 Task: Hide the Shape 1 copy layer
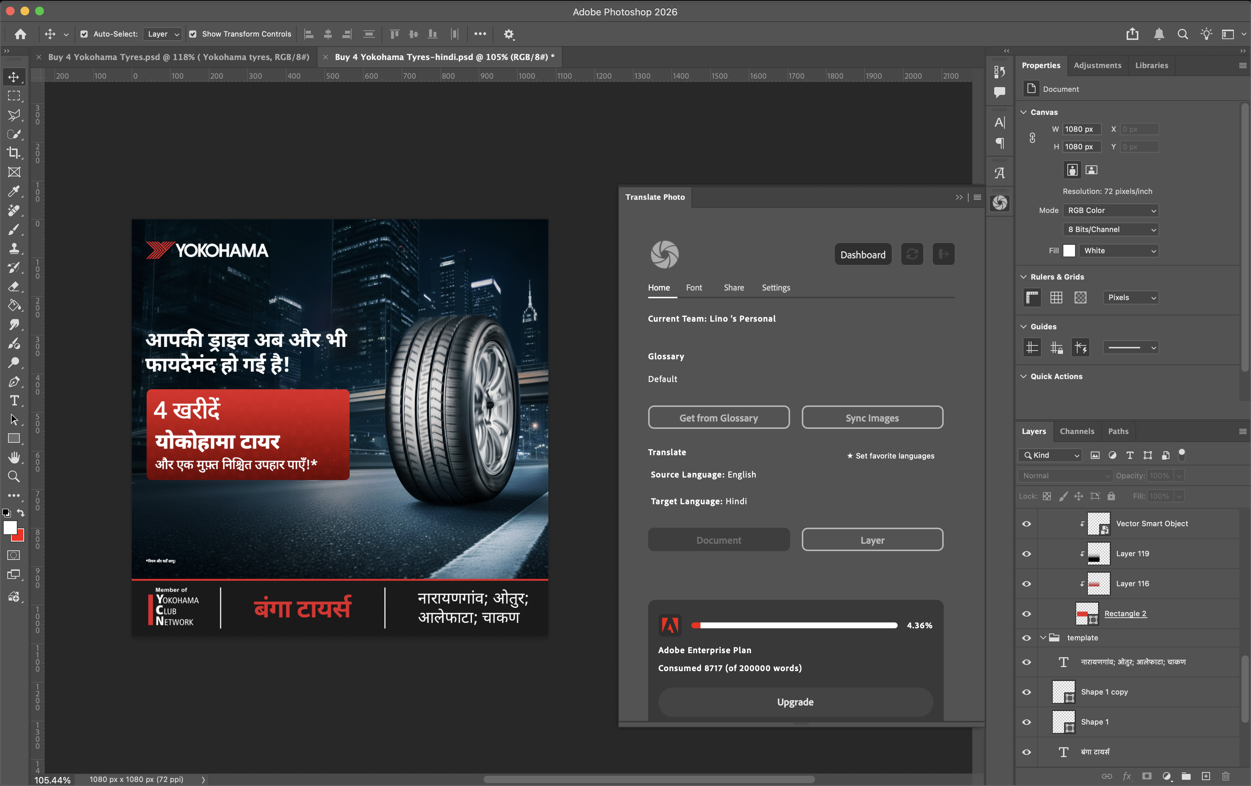1026,692
